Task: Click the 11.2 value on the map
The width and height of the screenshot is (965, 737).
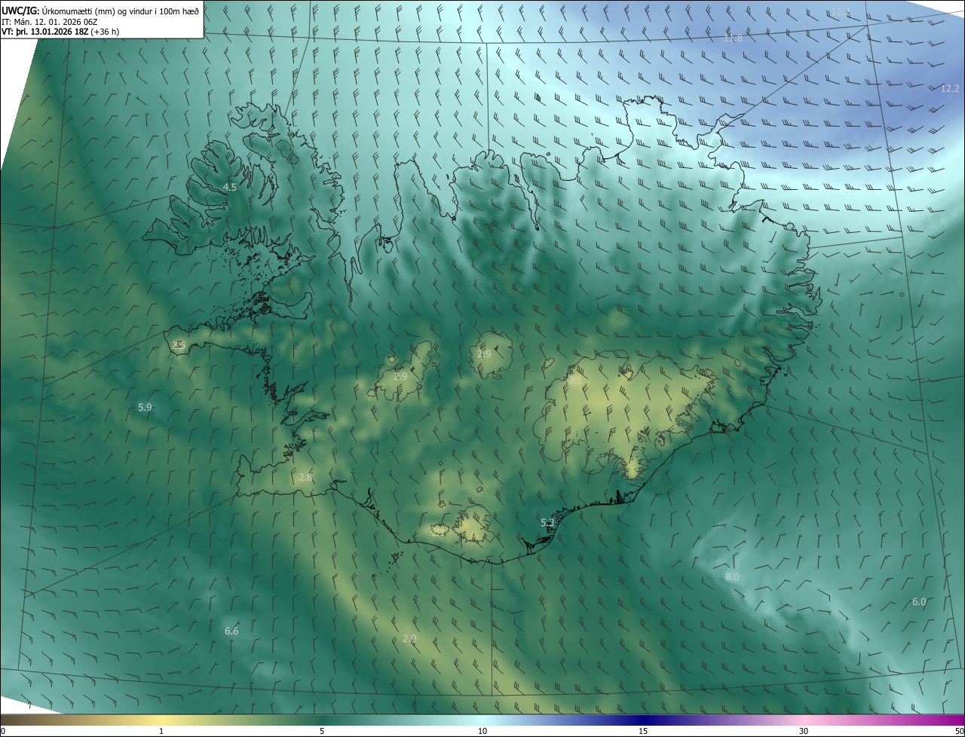Action: tap(841, 12)
